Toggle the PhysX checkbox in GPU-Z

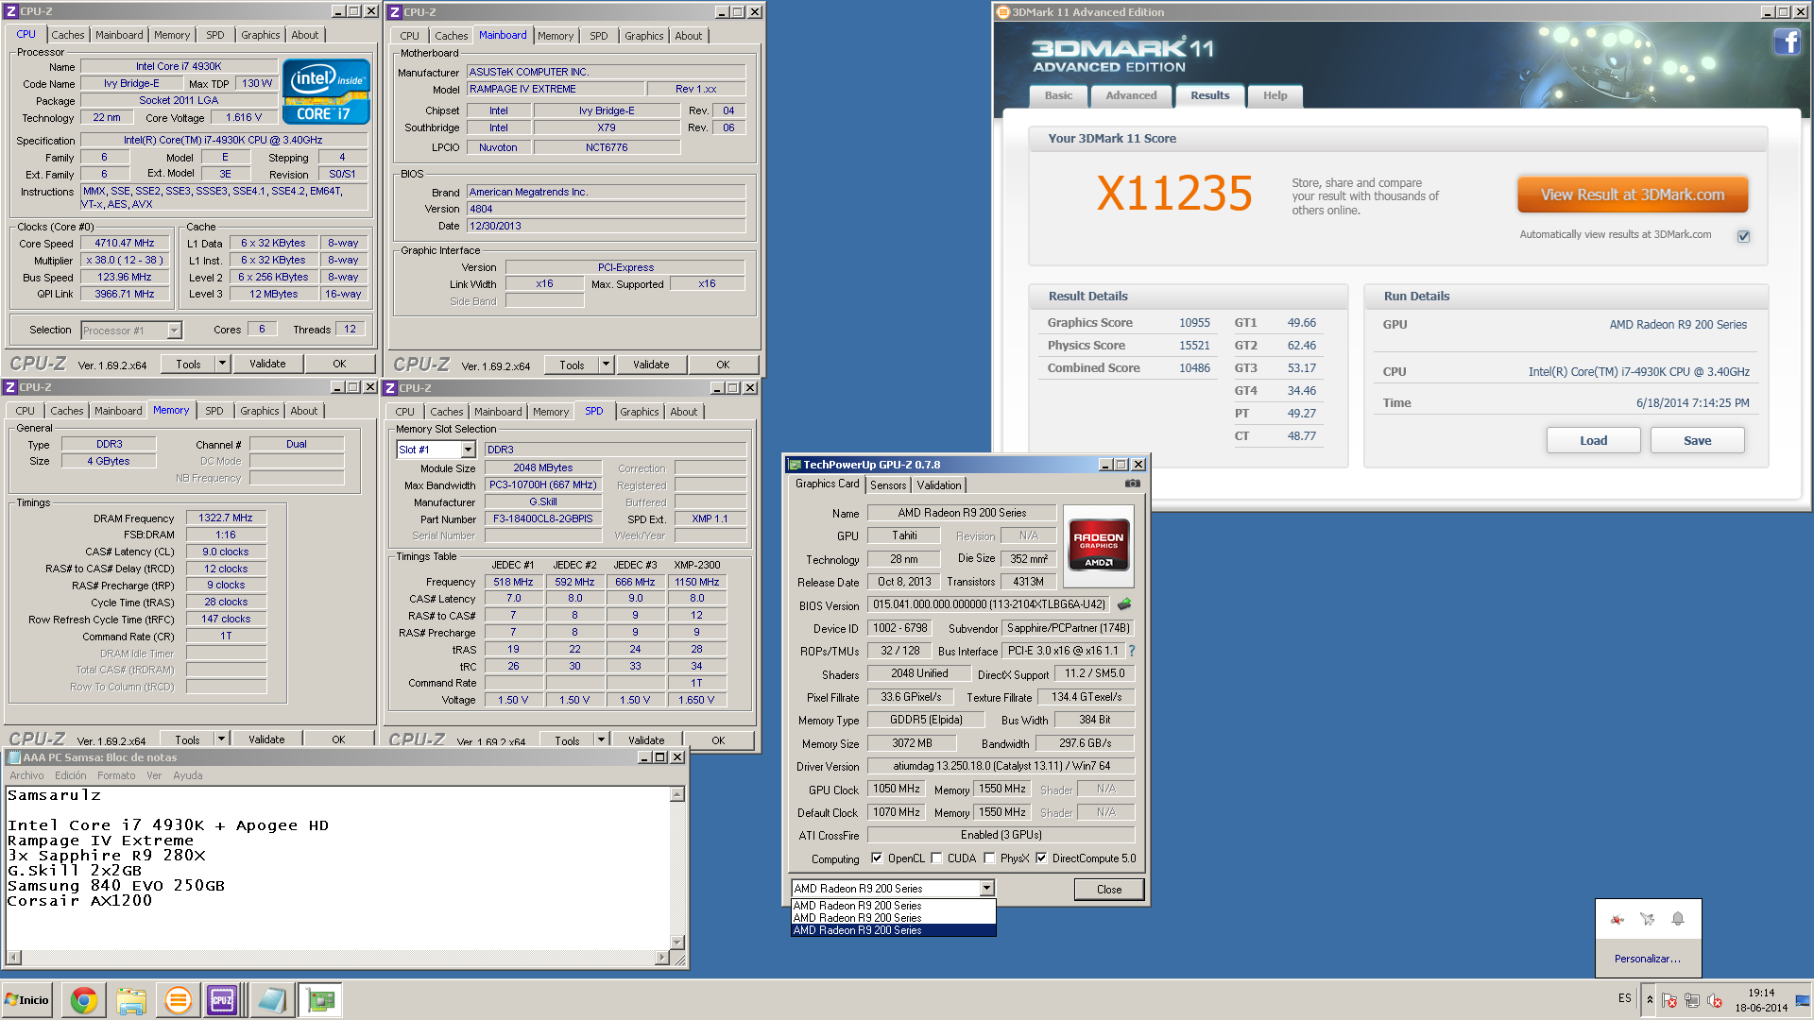989,858
